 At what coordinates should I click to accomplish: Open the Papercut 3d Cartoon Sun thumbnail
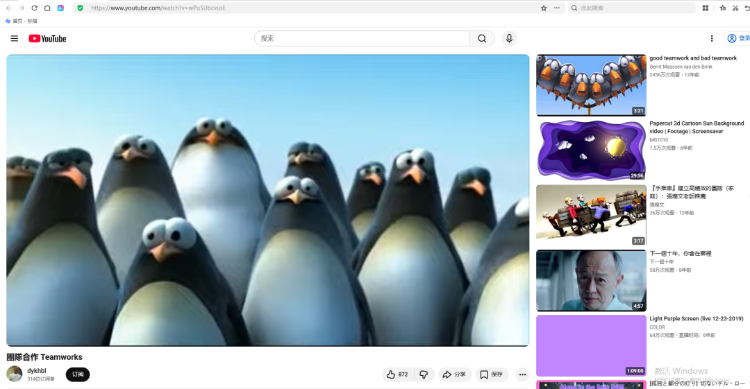point(591,150)
